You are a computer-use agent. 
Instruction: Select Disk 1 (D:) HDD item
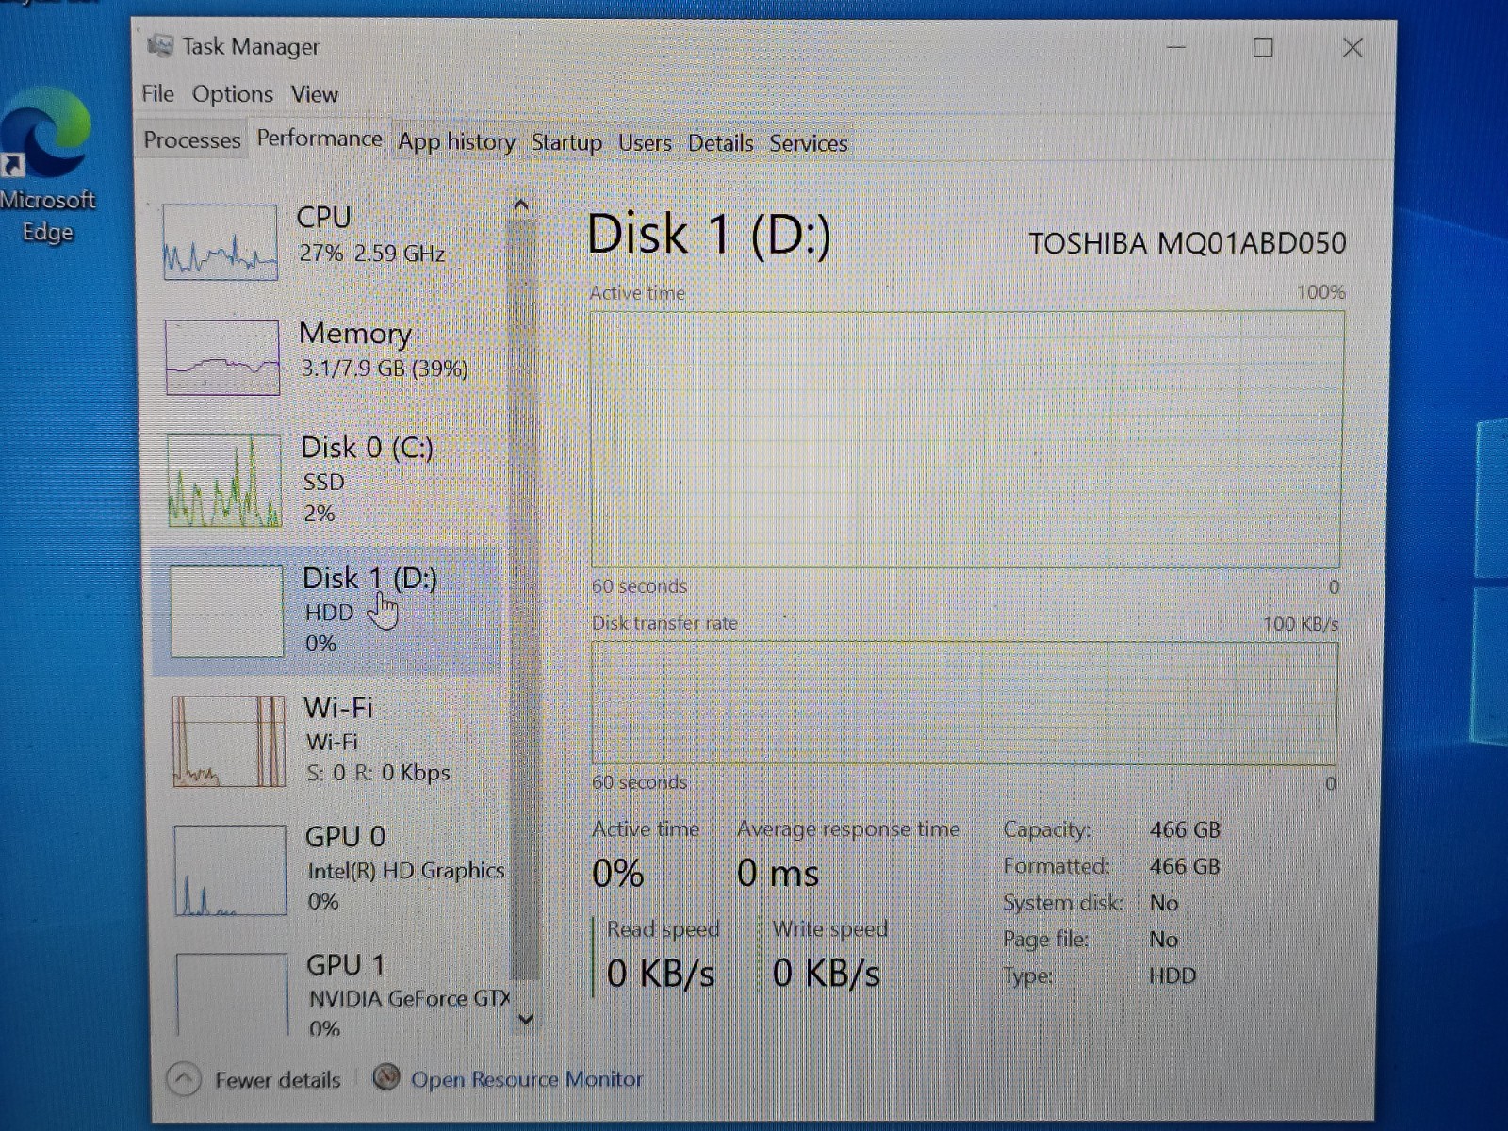pos(326,611)
